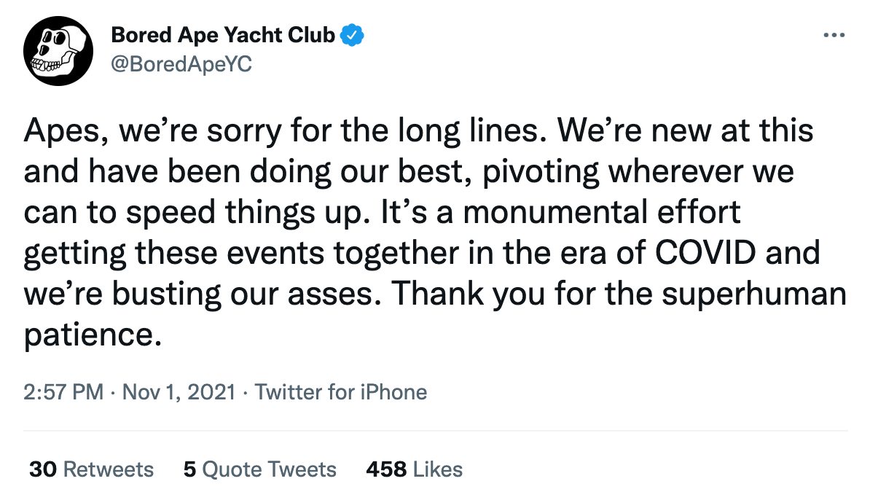Click the final word patience in the tweet
The width and height of the screenshot is (870, 500).
[x=91, y=336]
